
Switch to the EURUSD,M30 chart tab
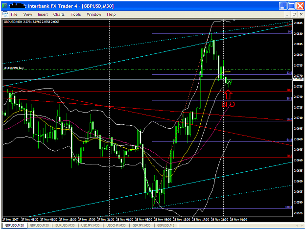pyautogui.click(x=65, y=225)
